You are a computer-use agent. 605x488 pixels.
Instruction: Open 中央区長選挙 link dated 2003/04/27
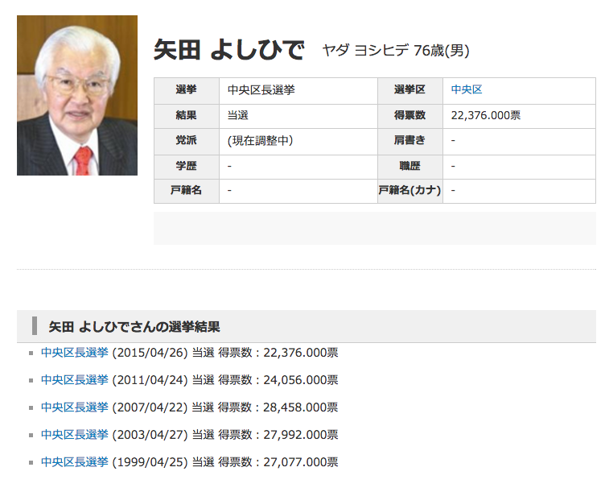[x=75, y=435]
